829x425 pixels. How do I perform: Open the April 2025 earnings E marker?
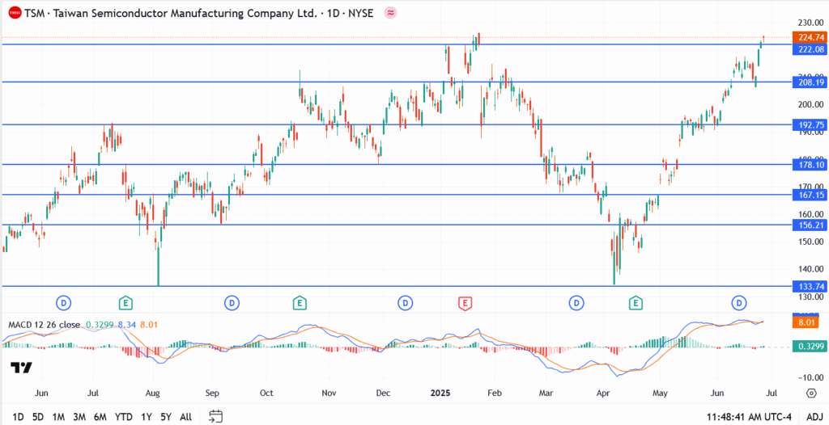[x=636, y=303]
